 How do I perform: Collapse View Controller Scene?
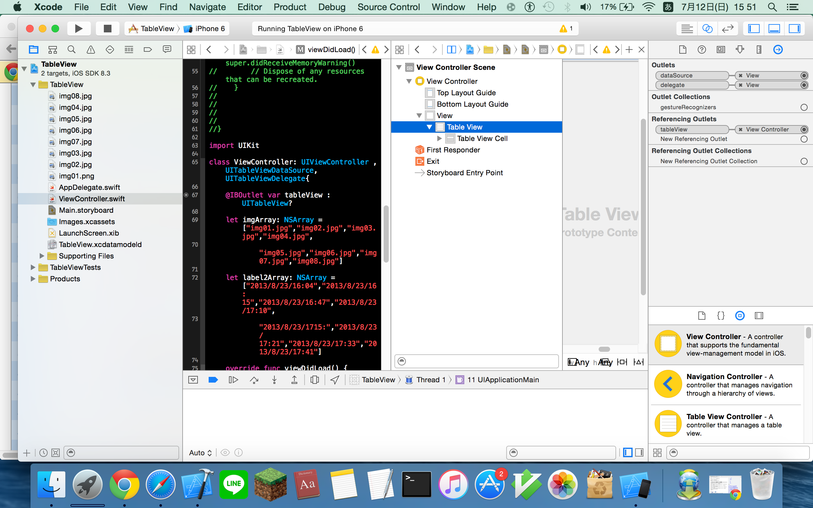coord(399,67)
